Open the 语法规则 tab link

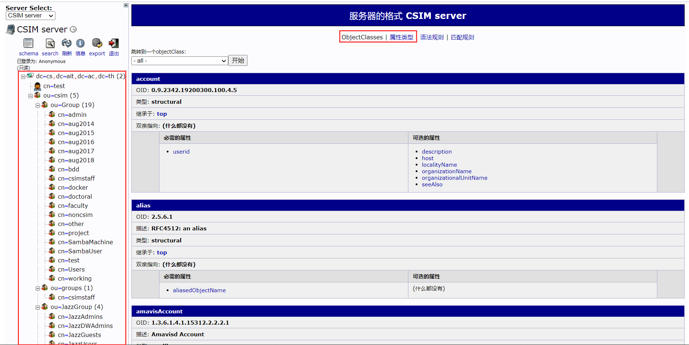point(432,37)
